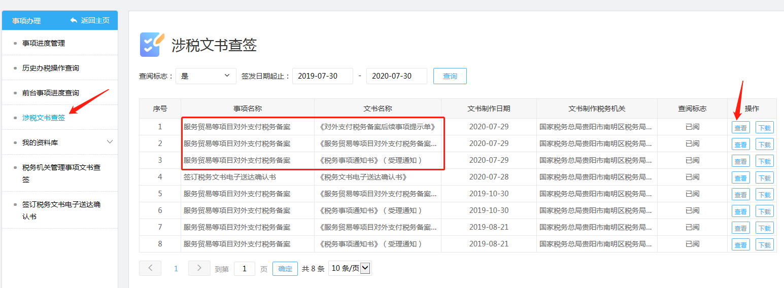Click the 涉税文书查签 page logo icon
This screenshot has height=288, width=784.
(x=152, y=45)
